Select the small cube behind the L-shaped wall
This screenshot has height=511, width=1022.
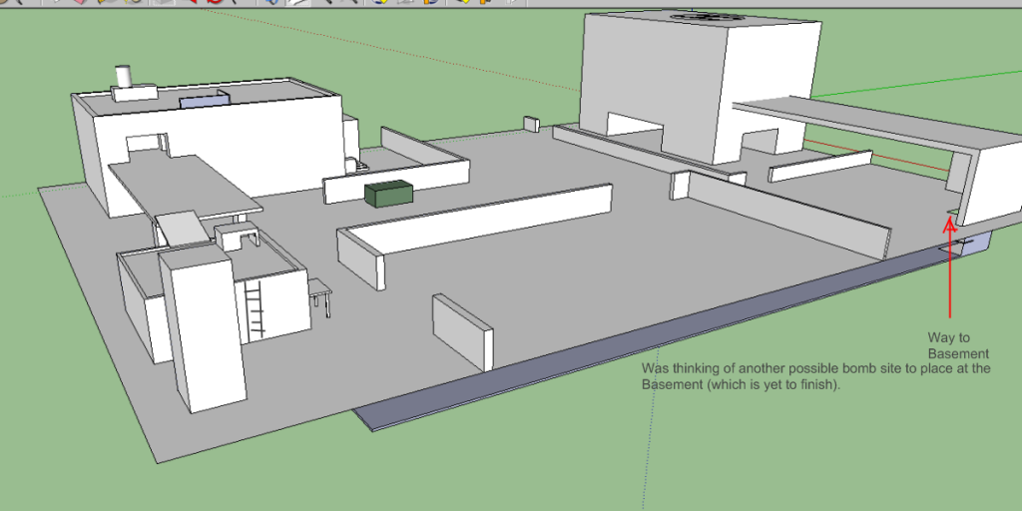[531, 124]
